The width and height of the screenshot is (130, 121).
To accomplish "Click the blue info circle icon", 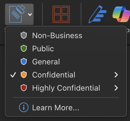I will (24, 107).
